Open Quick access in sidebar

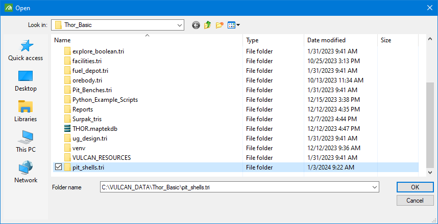pyautogui.click(x=26, y=50)
